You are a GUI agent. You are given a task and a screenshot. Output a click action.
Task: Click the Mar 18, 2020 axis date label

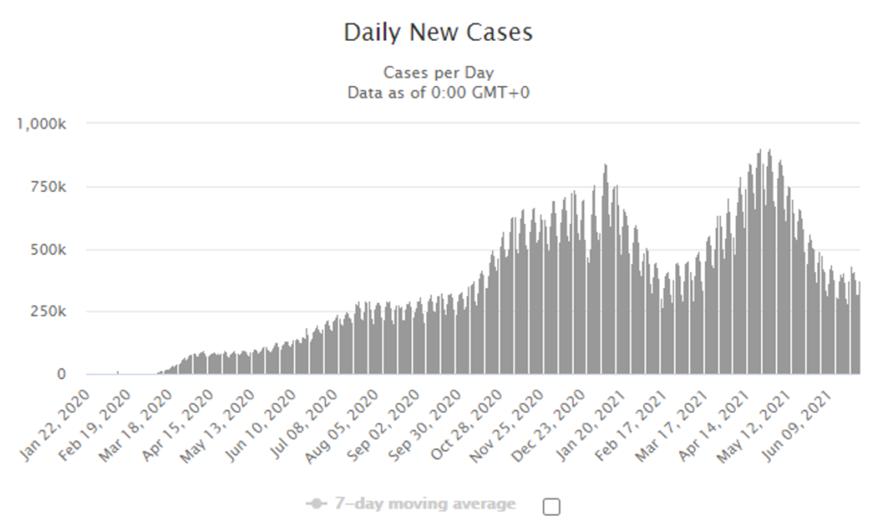[x=139, y=424]
